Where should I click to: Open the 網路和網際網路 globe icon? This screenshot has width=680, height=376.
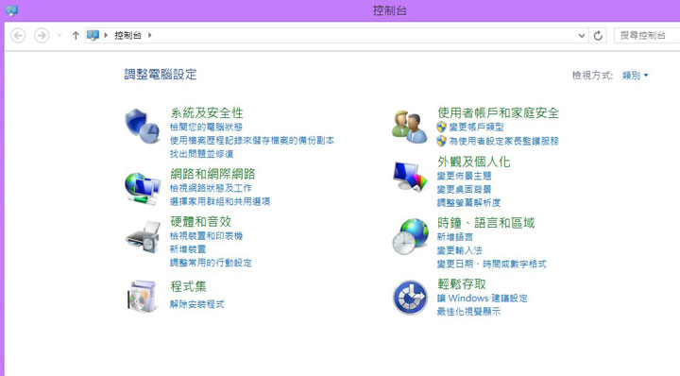point(143,188)
